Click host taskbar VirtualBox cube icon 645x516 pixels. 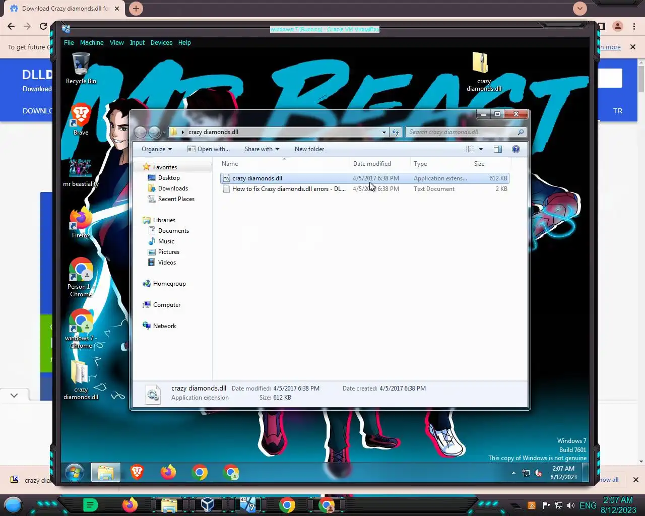208,504
